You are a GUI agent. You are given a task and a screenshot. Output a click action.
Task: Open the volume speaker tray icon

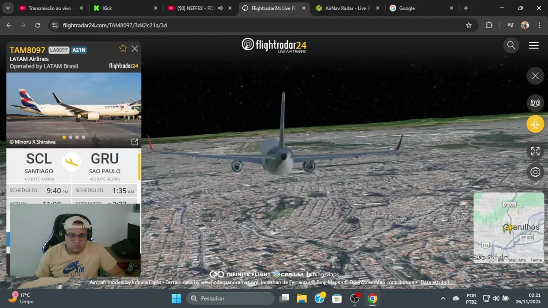[x=496, y=299]
